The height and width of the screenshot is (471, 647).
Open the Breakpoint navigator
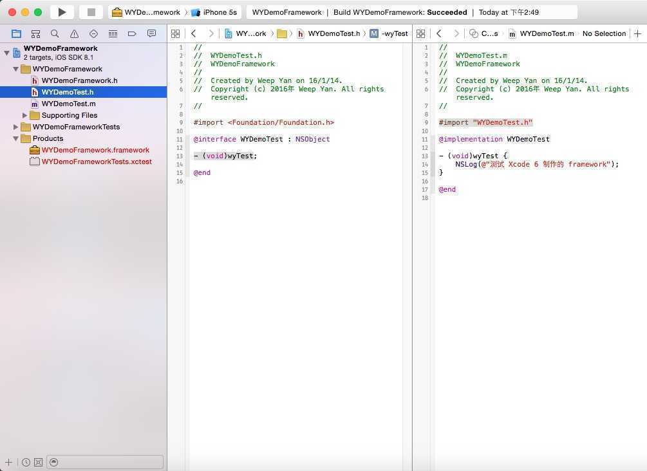[x=132, y=34]
